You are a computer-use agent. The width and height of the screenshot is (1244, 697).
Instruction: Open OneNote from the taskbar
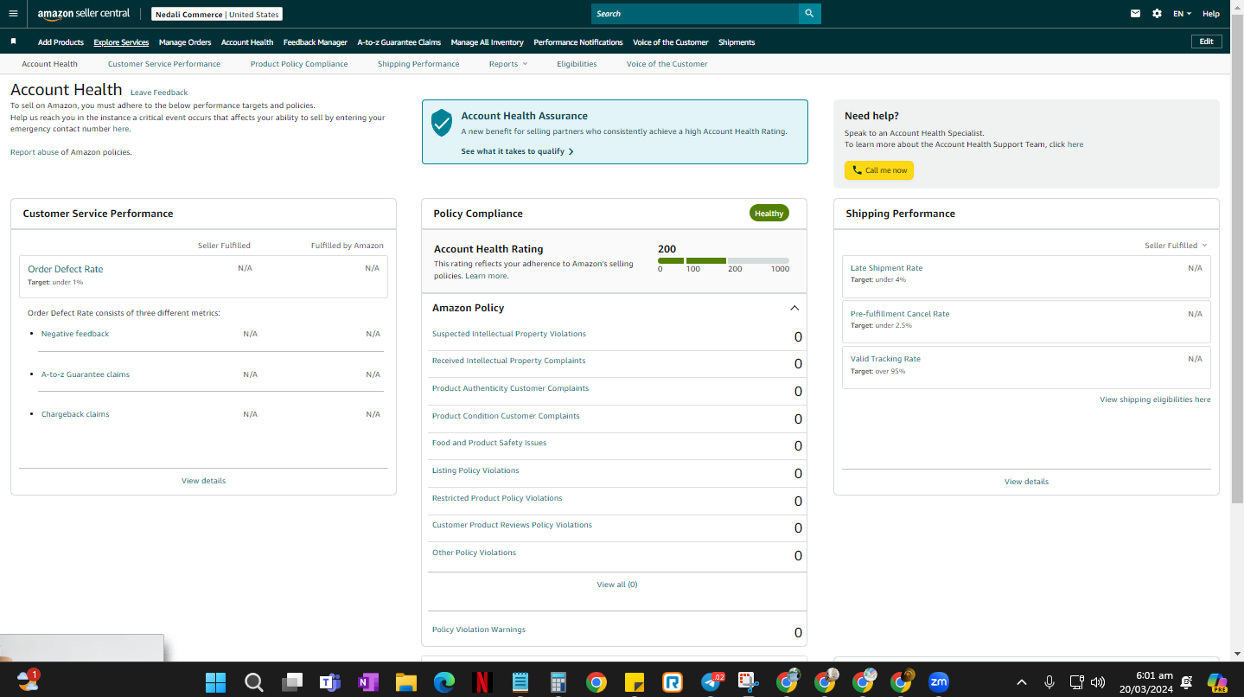click(x=367, y=682)
